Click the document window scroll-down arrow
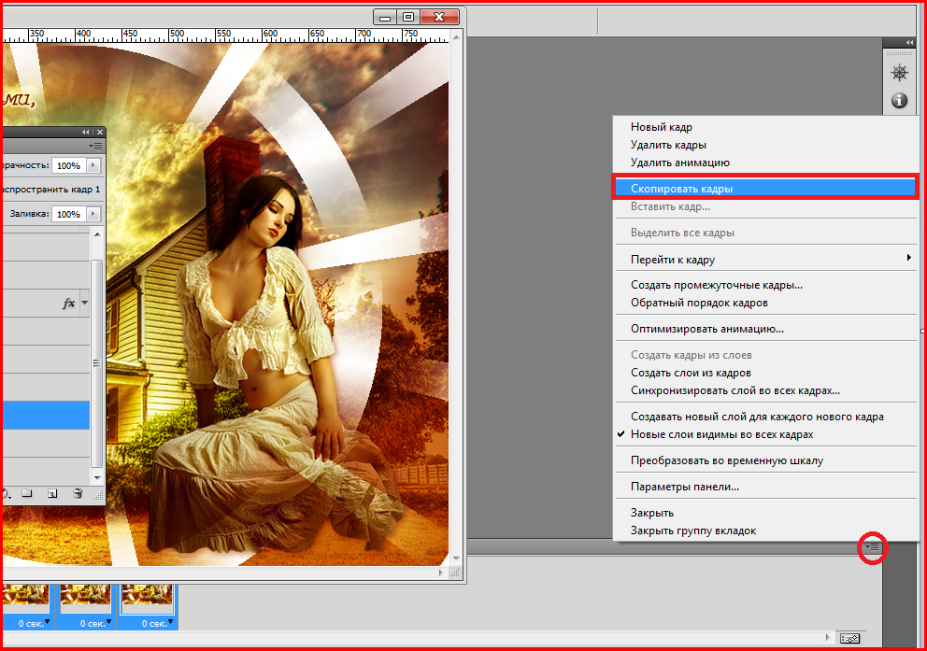927x651 pixels. [x=456, y=559]
